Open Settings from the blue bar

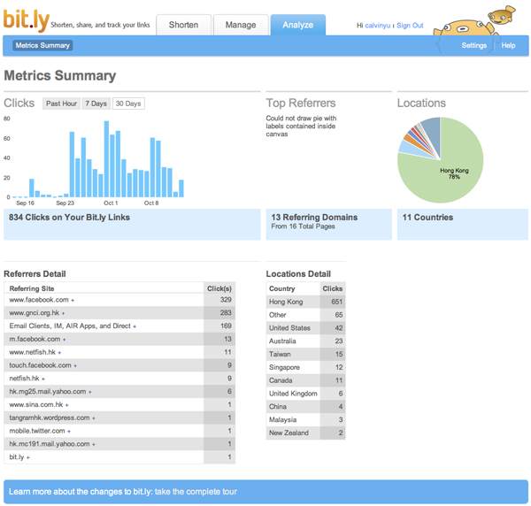(474, 45)
